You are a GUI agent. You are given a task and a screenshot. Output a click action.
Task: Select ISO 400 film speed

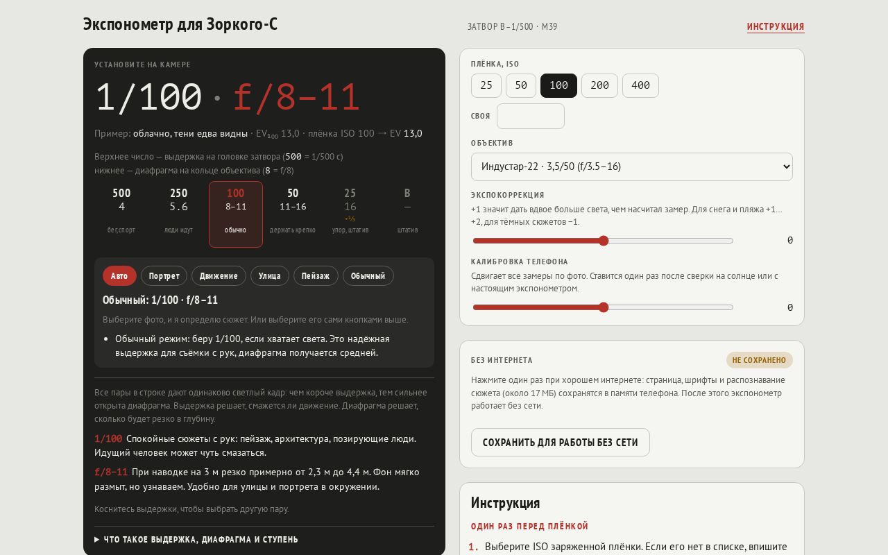point(640,85)
